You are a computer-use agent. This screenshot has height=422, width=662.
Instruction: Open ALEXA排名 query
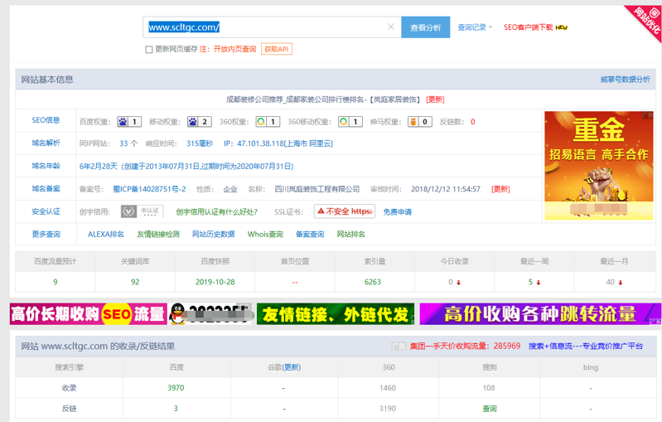coord(106,235)
